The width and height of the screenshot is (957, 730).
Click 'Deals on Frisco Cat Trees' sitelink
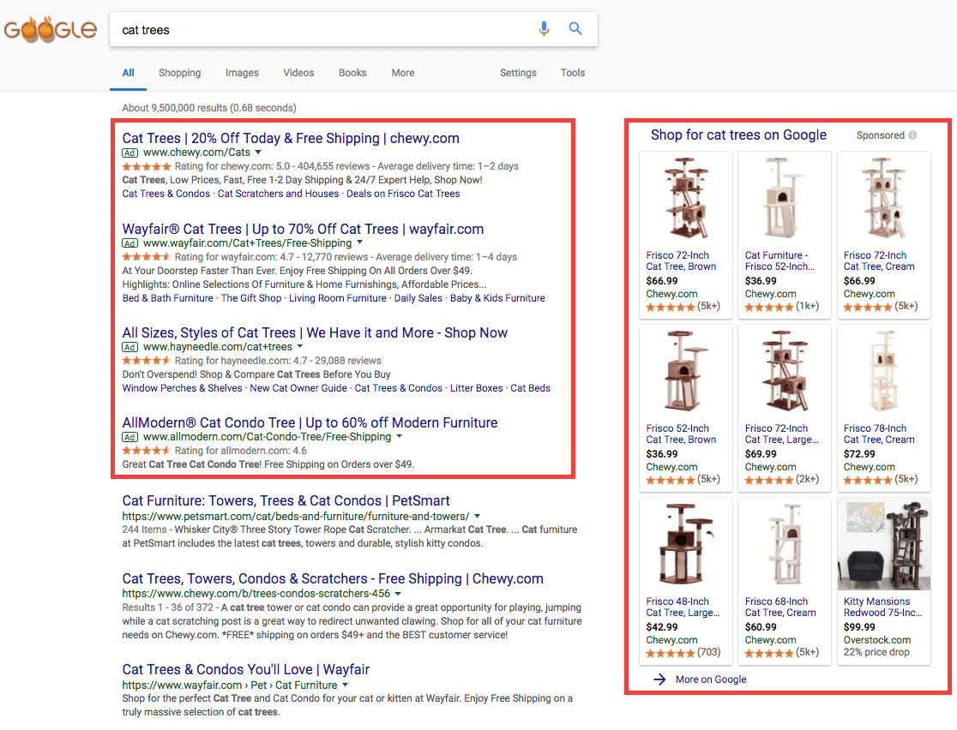point(403,194)
